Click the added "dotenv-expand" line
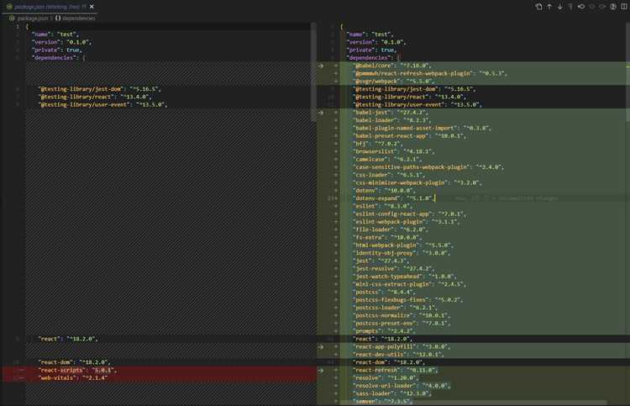The image size is (630, 406). 394,198
